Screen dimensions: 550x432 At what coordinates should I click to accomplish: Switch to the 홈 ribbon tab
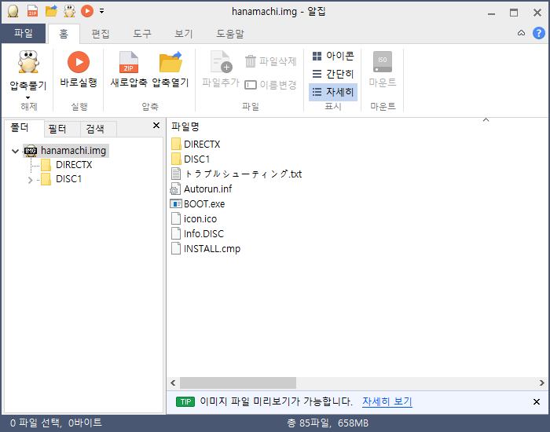[64, 34]
